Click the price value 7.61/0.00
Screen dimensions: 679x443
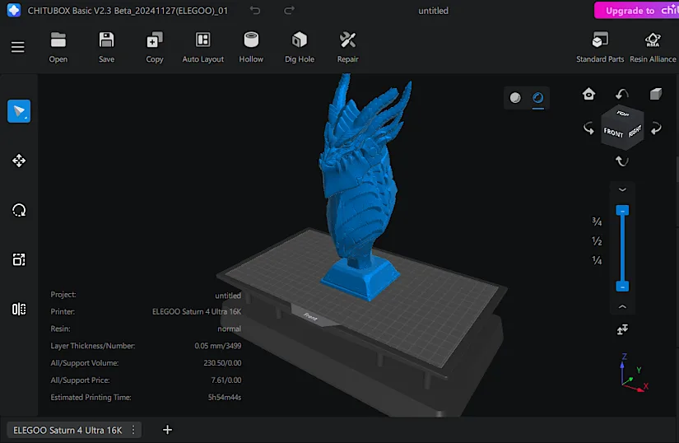(226, 380)
